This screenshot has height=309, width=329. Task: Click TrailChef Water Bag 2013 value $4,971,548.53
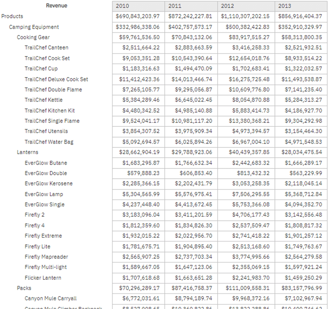point(303,142)
